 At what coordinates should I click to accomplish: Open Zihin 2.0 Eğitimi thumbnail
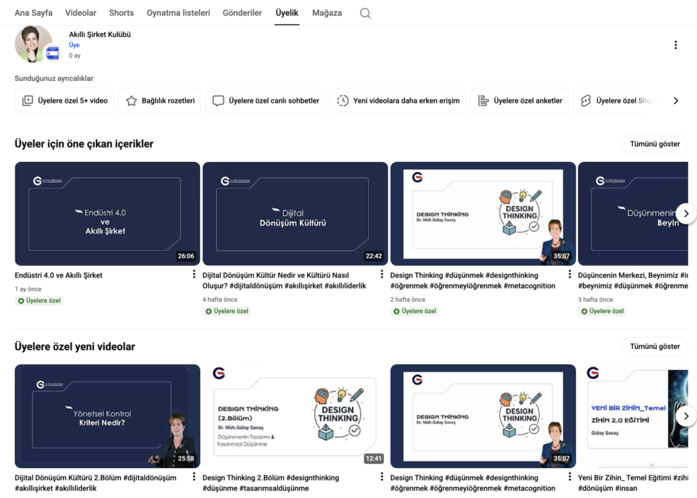coord(633,416)
